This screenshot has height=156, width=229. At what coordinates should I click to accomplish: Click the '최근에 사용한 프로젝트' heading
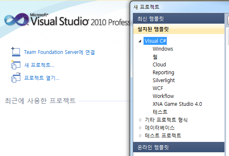click(x=40, y=101)
